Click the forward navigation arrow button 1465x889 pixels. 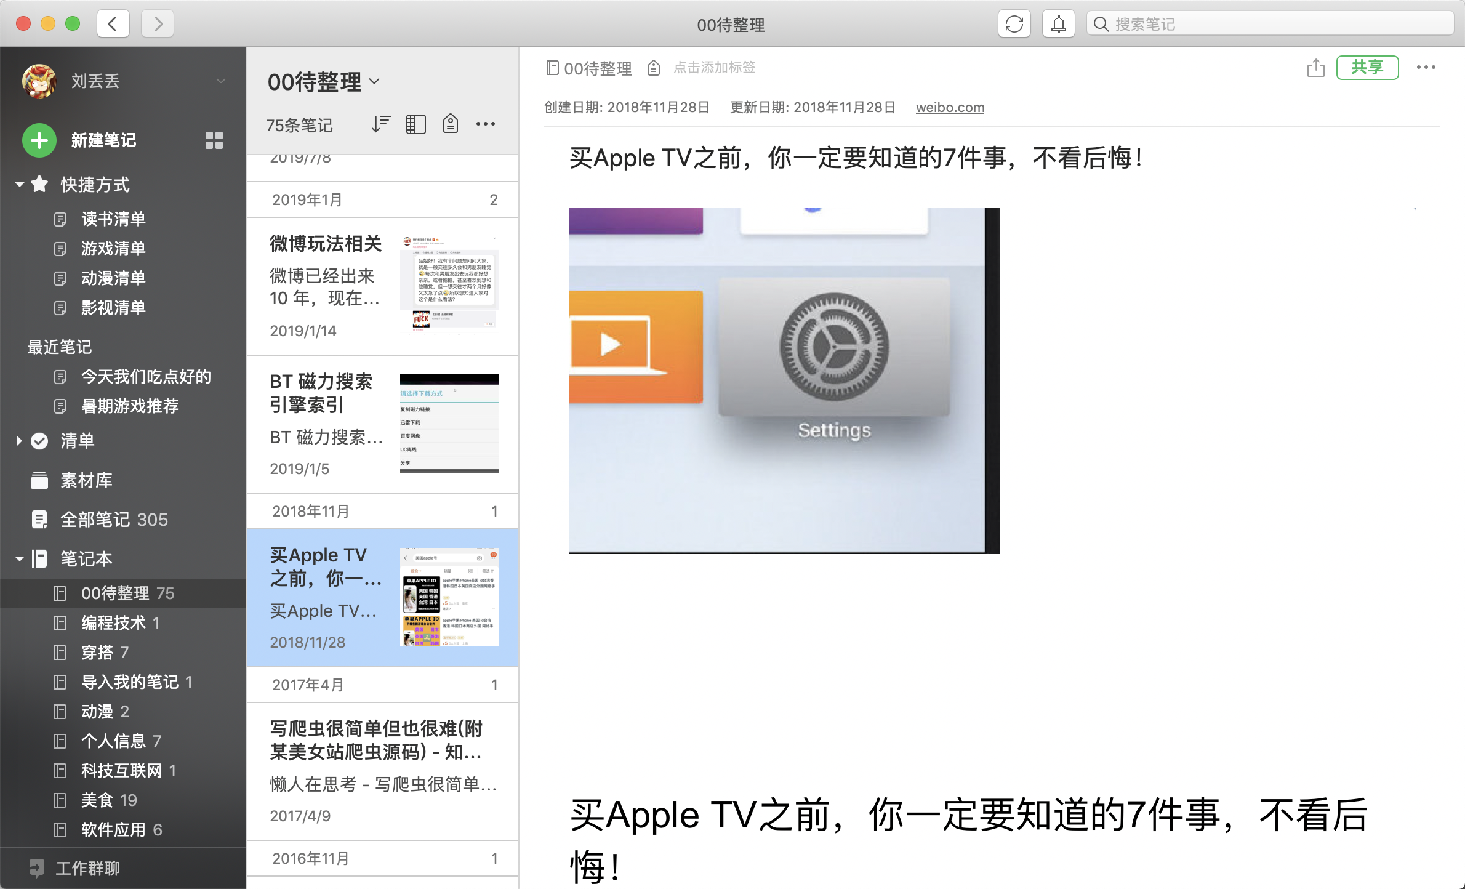pos(158,24)
